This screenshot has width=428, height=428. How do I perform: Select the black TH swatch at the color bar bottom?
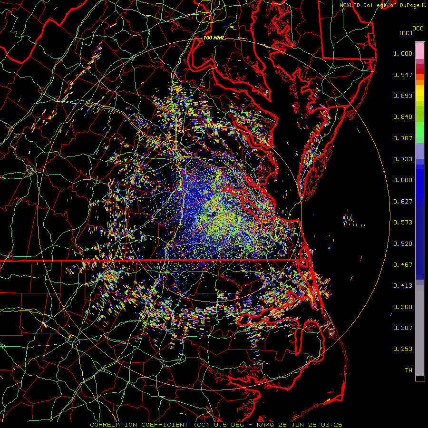420,378
